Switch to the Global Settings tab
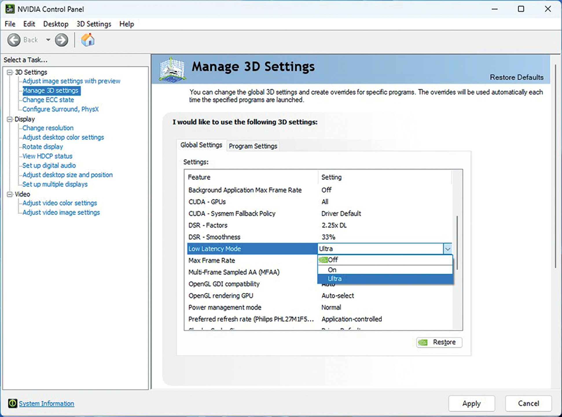Viewport: 562px width, 417px height. (201, 145)
